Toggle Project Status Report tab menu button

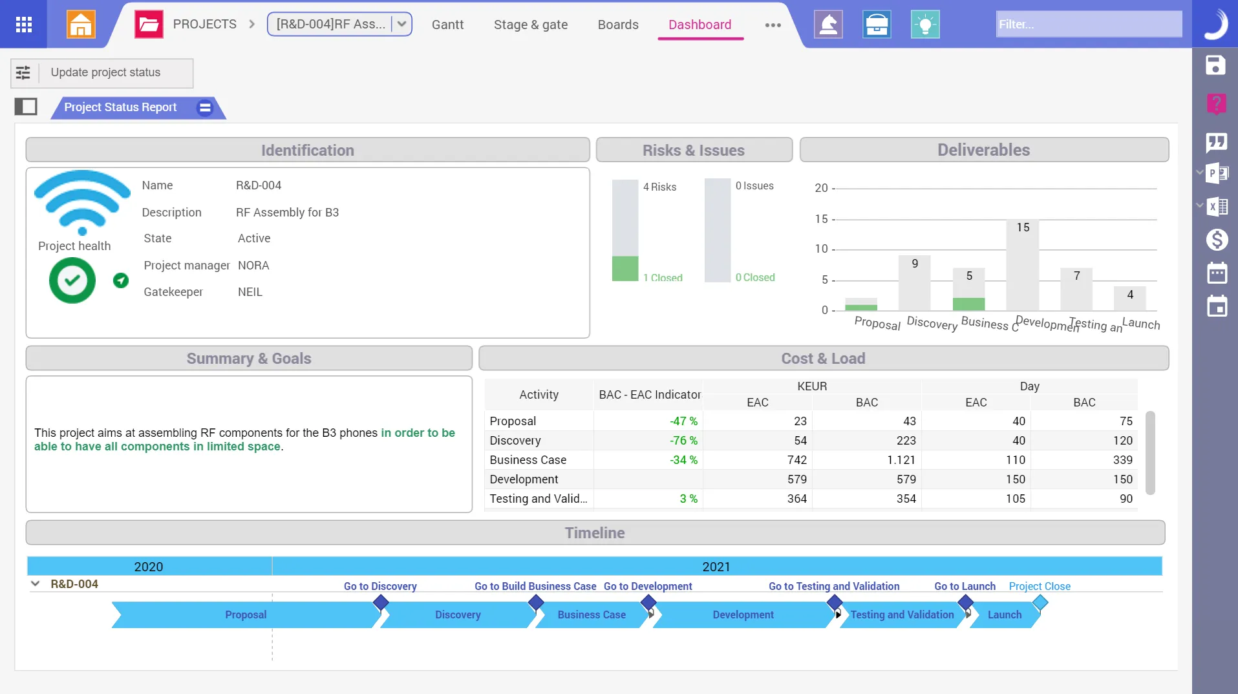205,108
